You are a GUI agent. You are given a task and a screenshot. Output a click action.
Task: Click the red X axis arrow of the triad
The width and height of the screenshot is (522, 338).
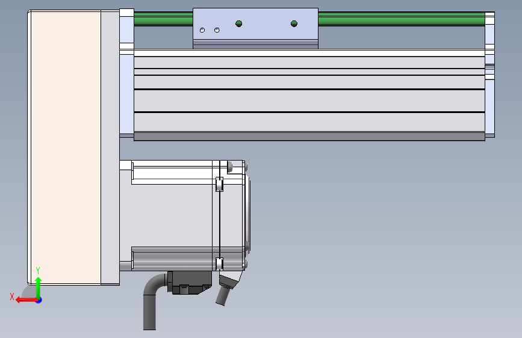(26, 300)
